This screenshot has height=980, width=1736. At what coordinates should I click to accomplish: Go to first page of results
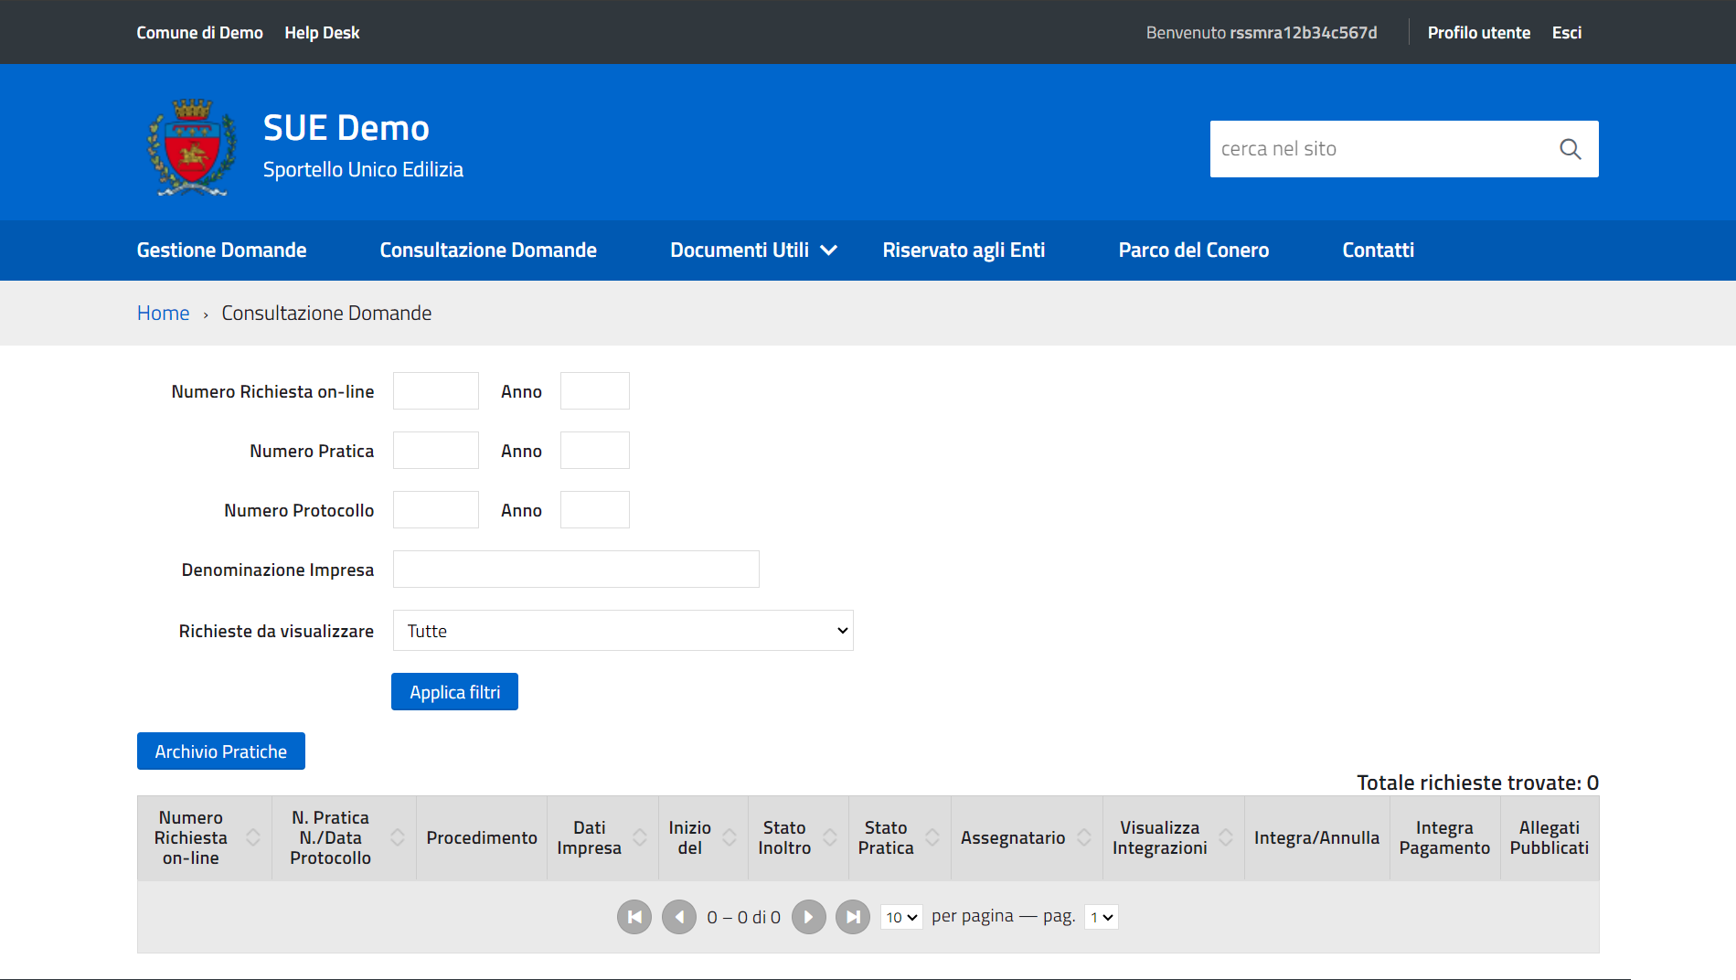pyautogui.click(x=634, y=917)
